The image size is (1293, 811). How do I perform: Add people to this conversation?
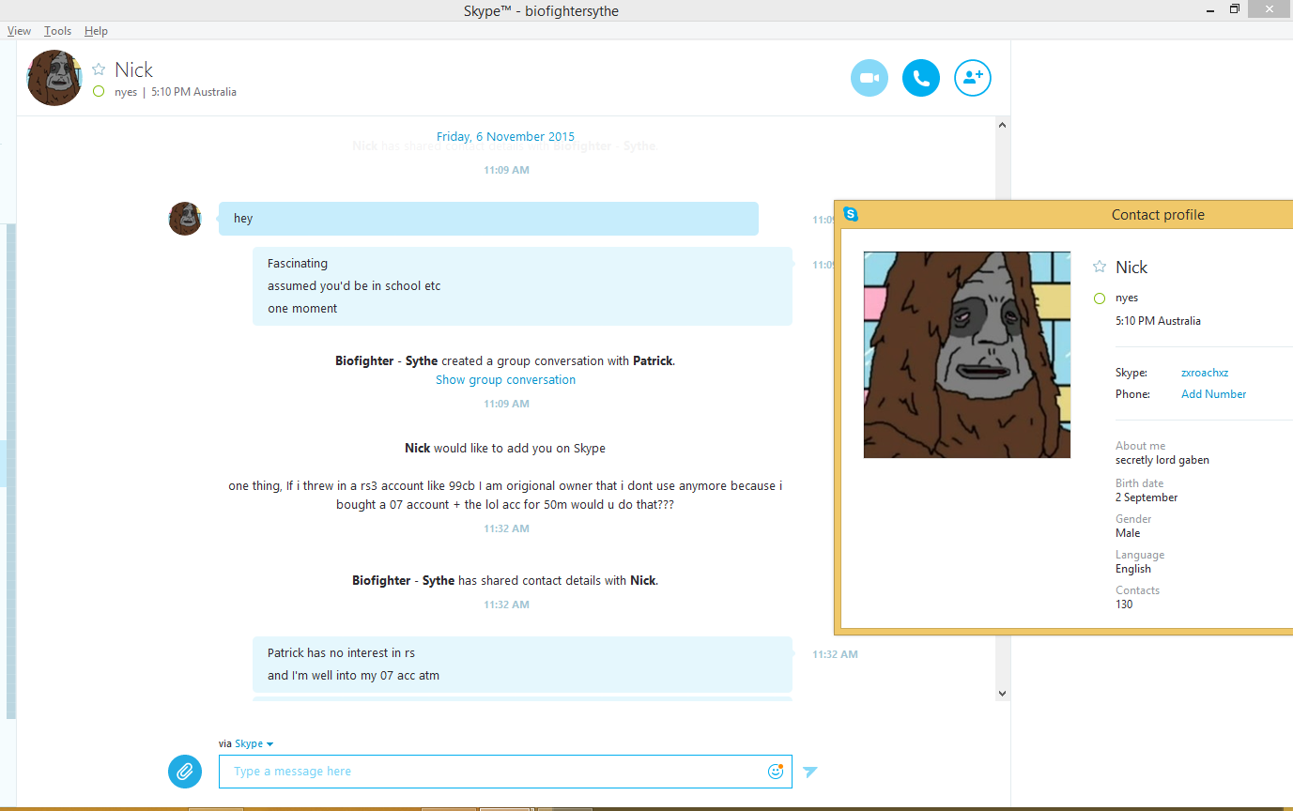tap(973, 78)
